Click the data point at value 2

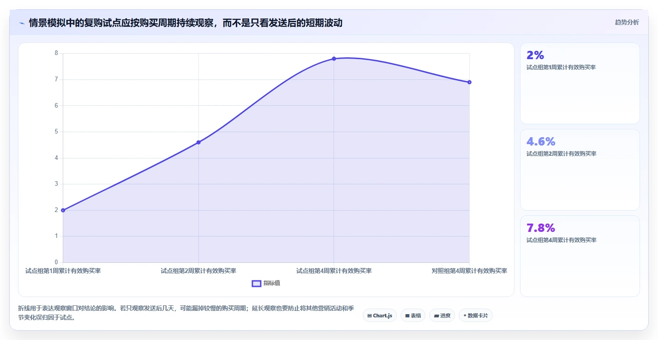63,210
